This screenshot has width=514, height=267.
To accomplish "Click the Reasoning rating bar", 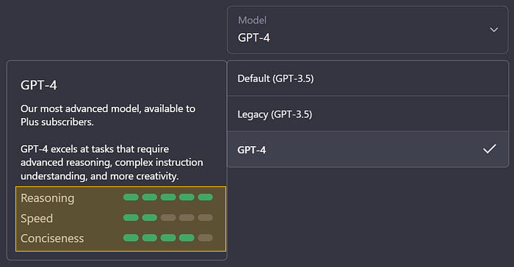I will (x=168, y=197).
